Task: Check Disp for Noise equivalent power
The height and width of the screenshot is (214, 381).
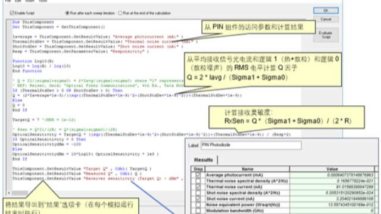Action: [x=198, y=204]
